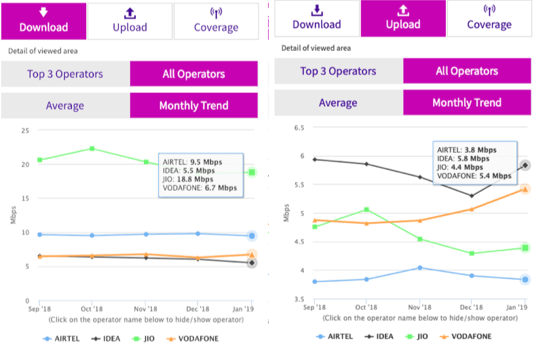543x358 pixels.
Task: Open the Upload tab in the left panel
Action: 130,21
